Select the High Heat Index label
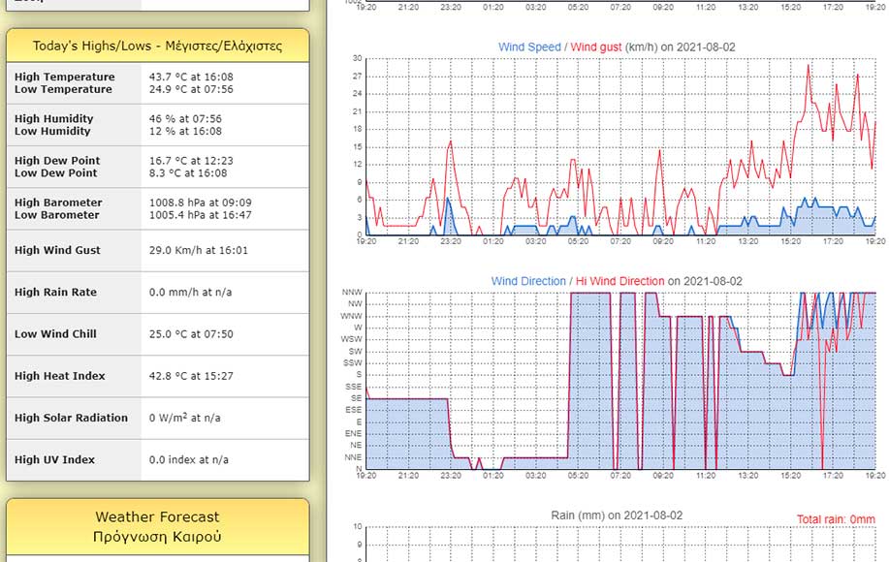 tap(59, 376)
